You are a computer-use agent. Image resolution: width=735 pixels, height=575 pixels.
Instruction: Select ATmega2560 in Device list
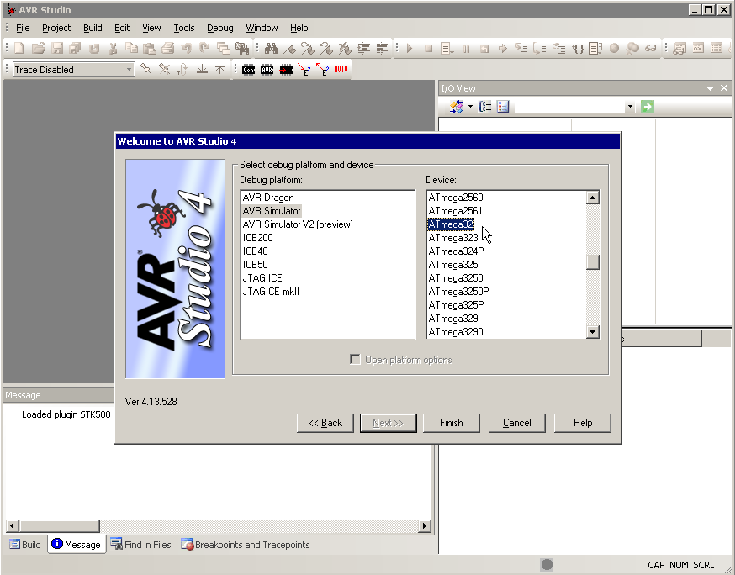456,198
